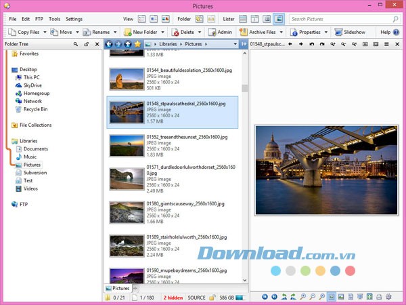Switch View to thumbnails mode icon
The width and height of the screenshot is (406, 305).
[x=166, y=19]
